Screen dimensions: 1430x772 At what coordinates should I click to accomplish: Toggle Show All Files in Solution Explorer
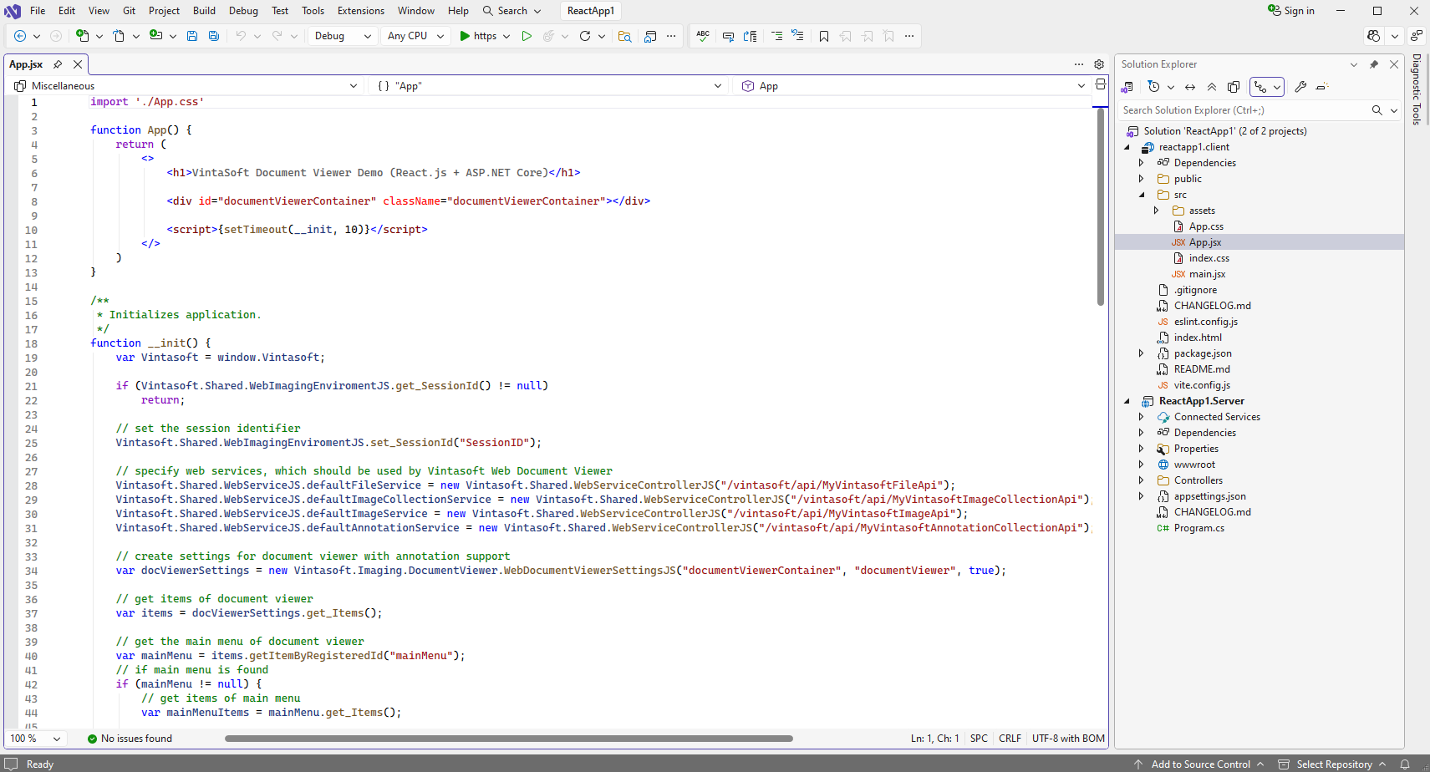tap(1234, 87)
